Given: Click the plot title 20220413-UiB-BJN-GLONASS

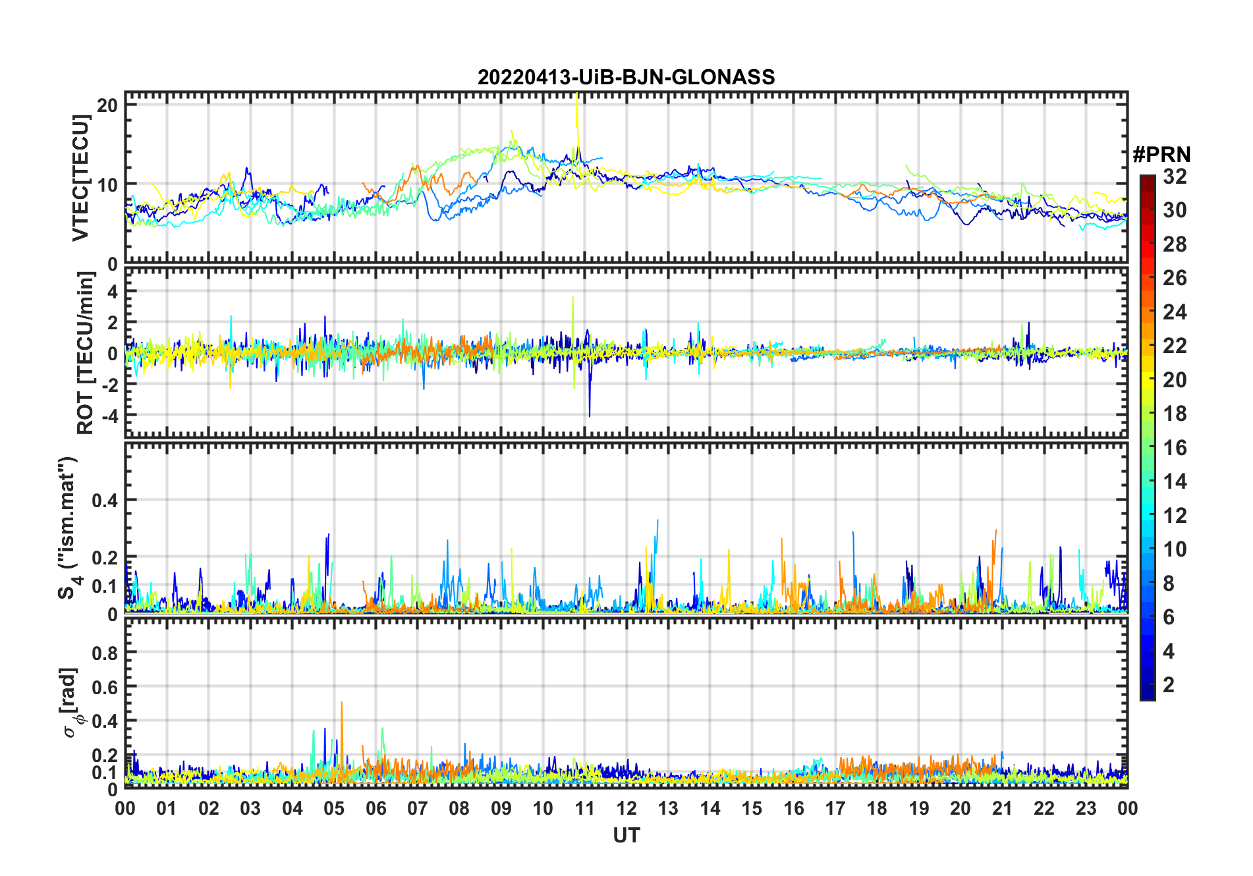Looking at the screenshot, I should tap(626, 78).
